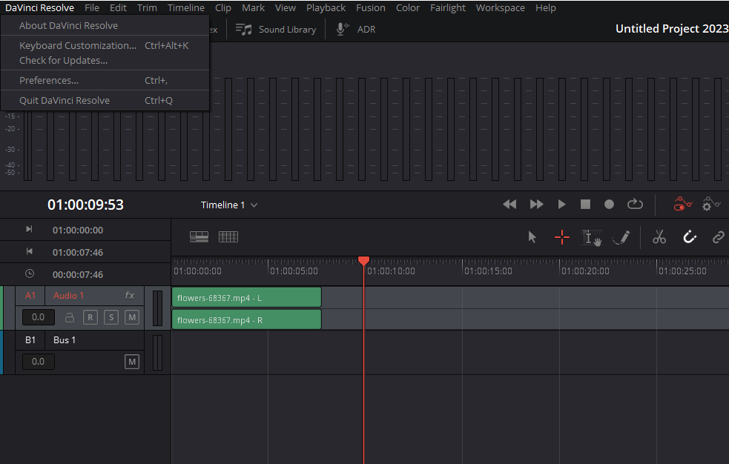Toggle loop playback
Viewport: 729px width, 464px height.
(635, 205)
